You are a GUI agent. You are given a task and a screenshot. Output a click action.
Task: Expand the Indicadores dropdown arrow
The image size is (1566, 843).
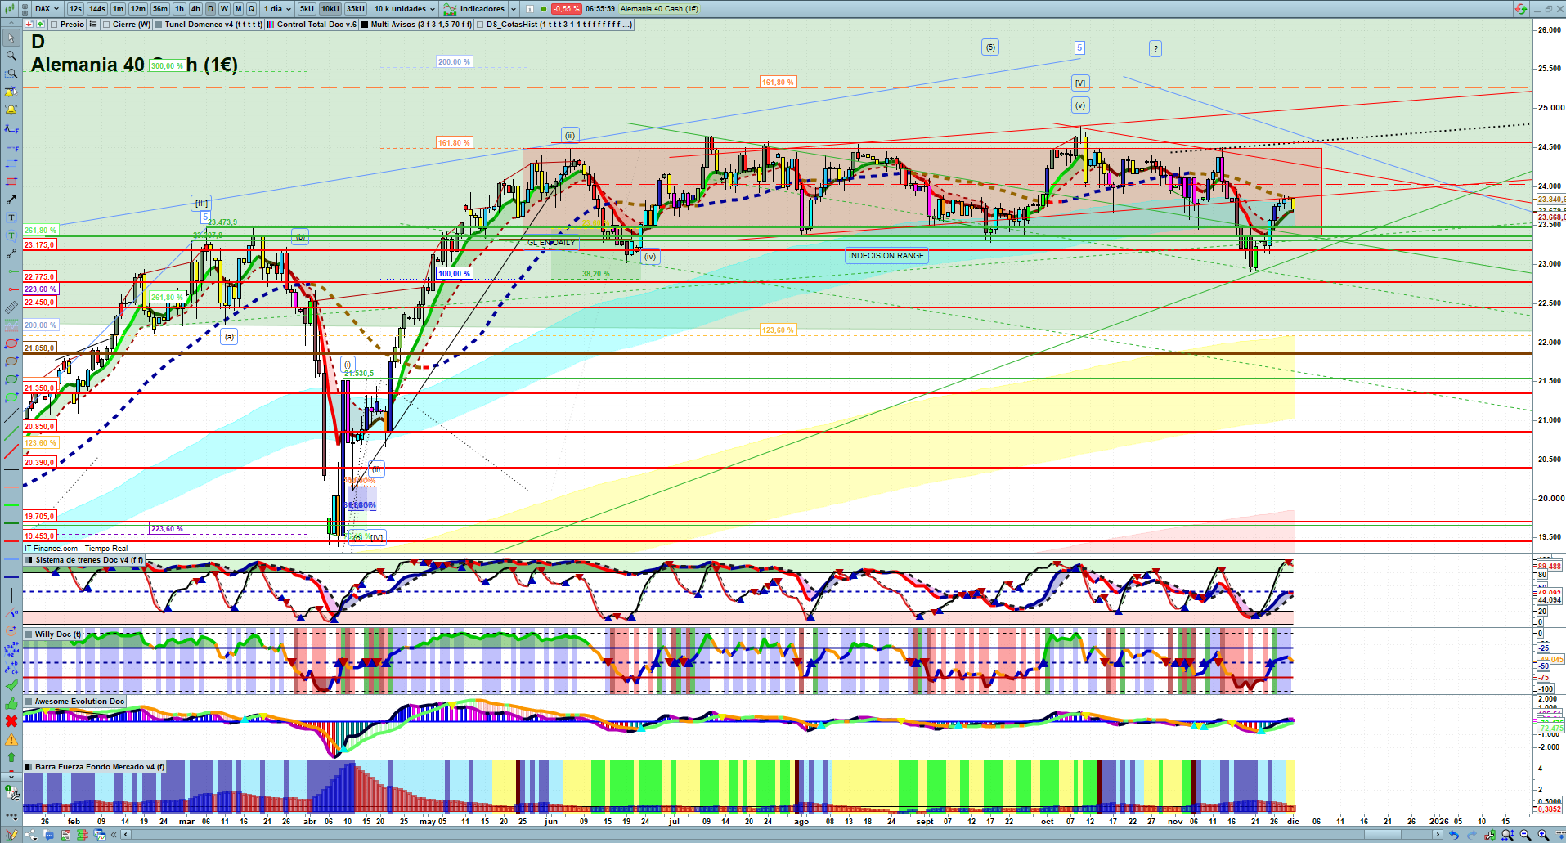(x=514, y=9)
